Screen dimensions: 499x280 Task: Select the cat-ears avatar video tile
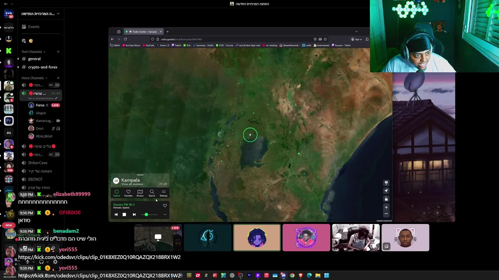pyautogui.click(x=405, y=238)
